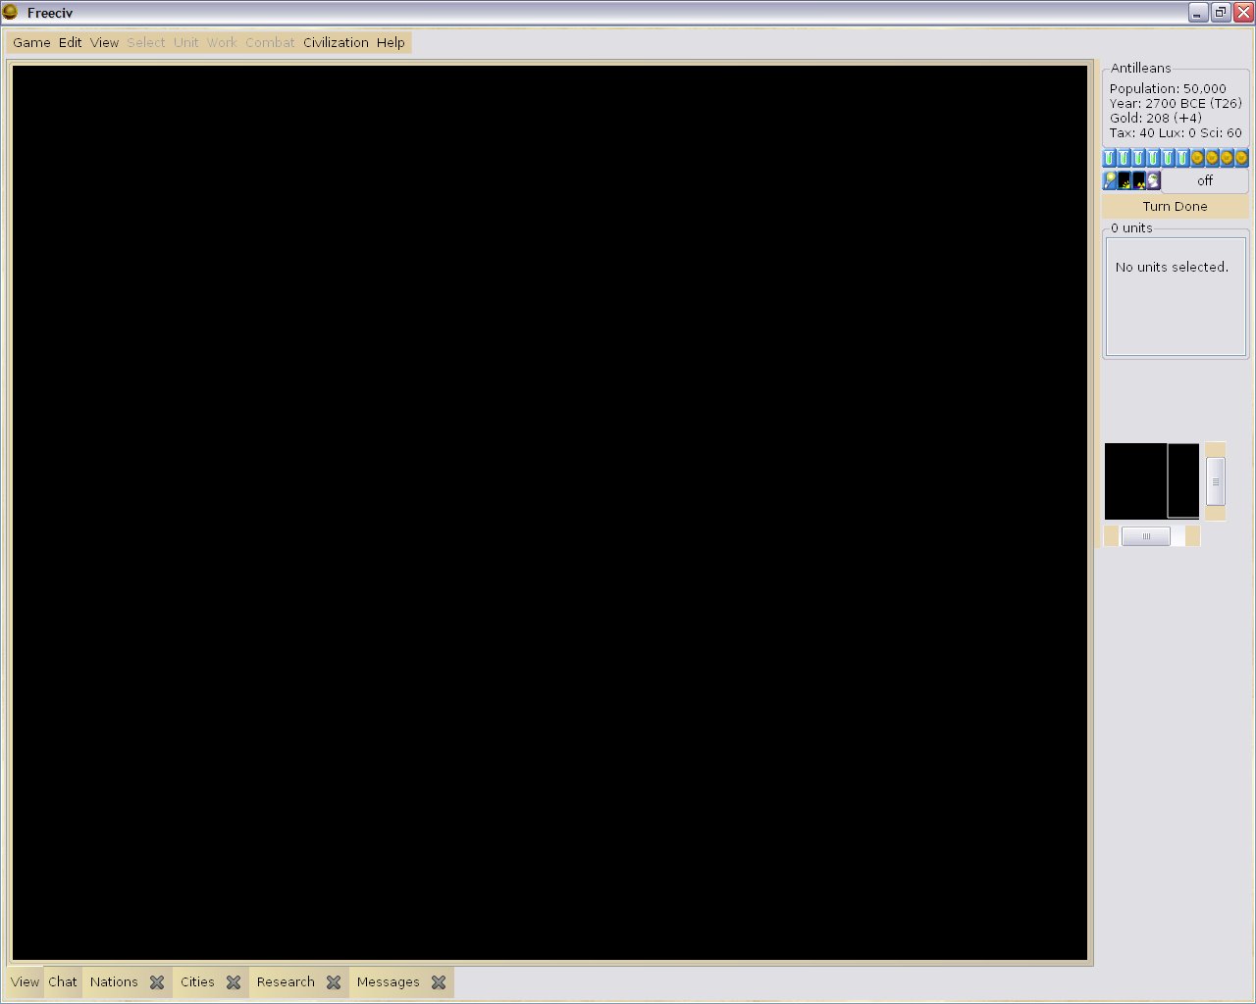1256x1004 pixels.
Task: Click the last gold coin tax icon
Action: point(1241,158)
